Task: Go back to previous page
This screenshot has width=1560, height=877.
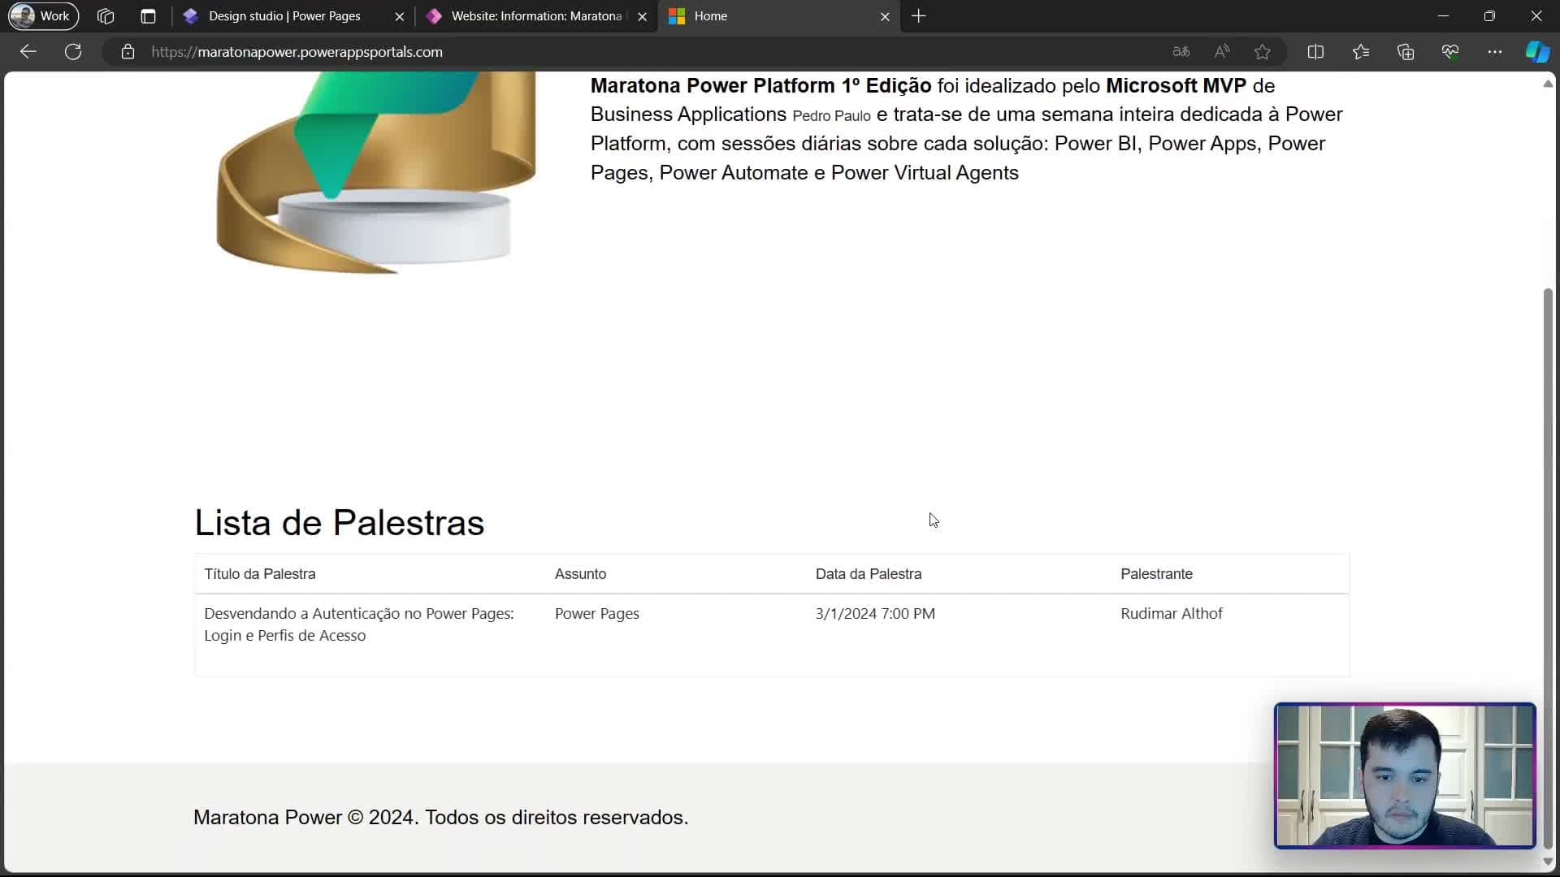Action: coord(28,51)
